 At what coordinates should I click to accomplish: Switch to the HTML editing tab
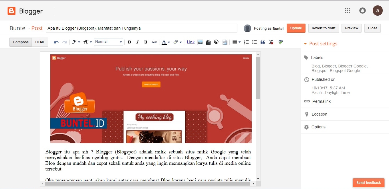click(40, 42)
